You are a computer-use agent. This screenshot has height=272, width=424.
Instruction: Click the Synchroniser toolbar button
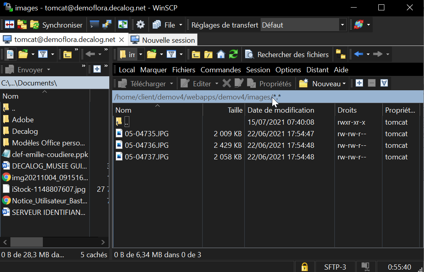pos(56,25)
